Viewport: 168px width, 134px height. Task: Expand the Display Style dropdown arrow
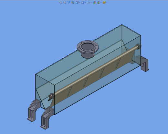point(85,3)
